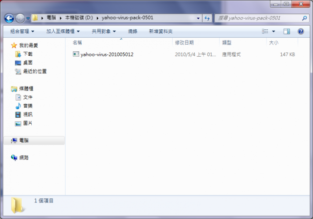313x219 pixels.
Task: Click 1 個項目 status text
Action: tap(44, 200)
